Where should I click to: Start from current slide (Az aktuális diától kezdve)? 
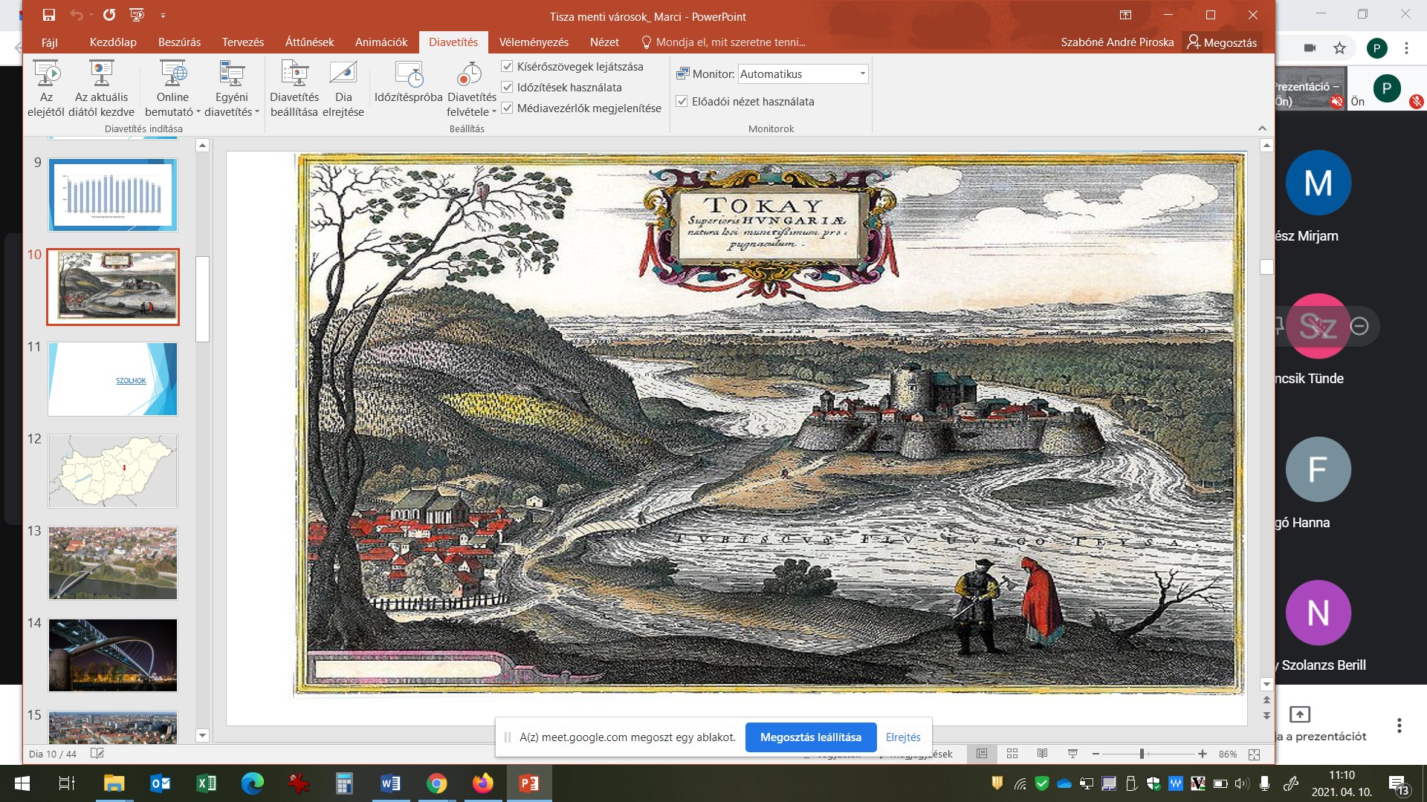tap(101, 88)
